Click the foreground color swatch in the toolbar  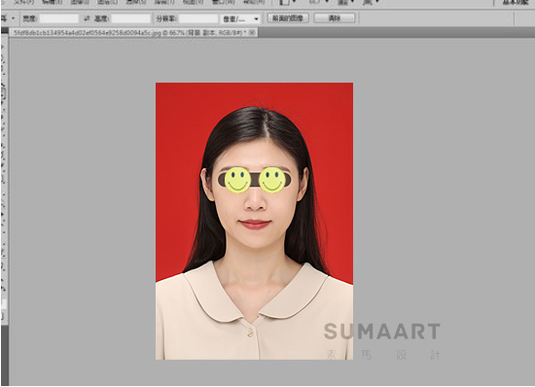[x=3, y=303]
